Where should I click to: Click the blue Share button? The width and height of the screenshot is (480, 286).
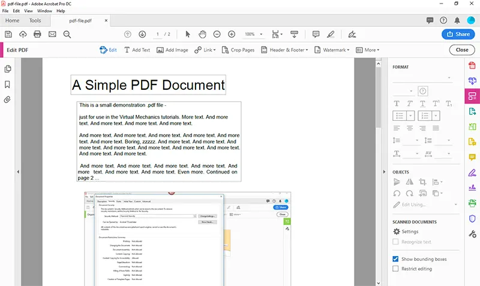point(458,34)
